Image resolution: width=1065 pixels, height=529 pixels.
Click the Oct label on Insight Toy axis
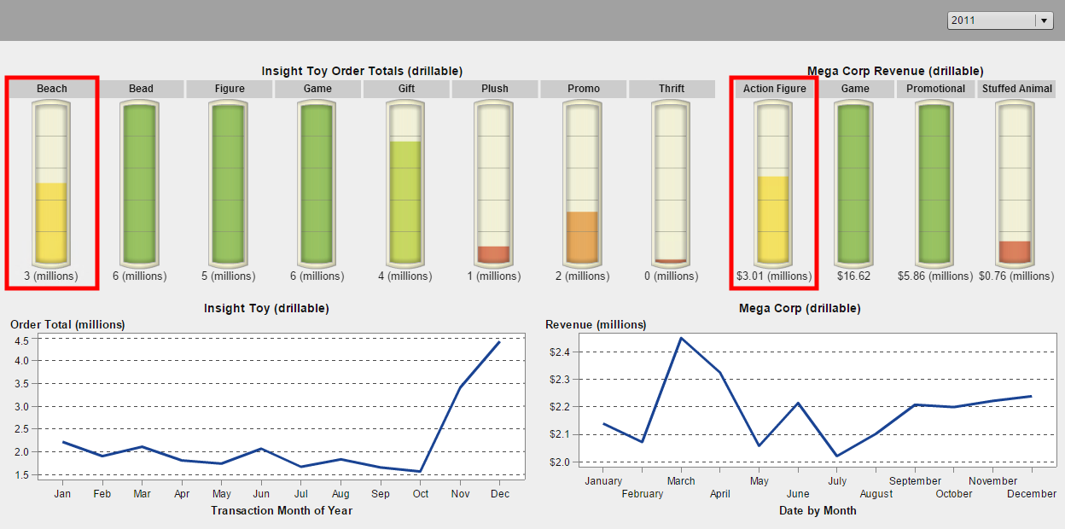pyautogui.click(x=420, y=494)
